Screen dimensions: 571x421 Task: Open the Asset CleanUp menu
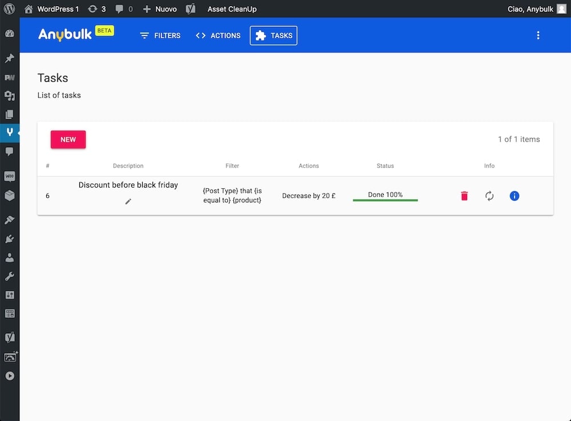click(232, 9)
